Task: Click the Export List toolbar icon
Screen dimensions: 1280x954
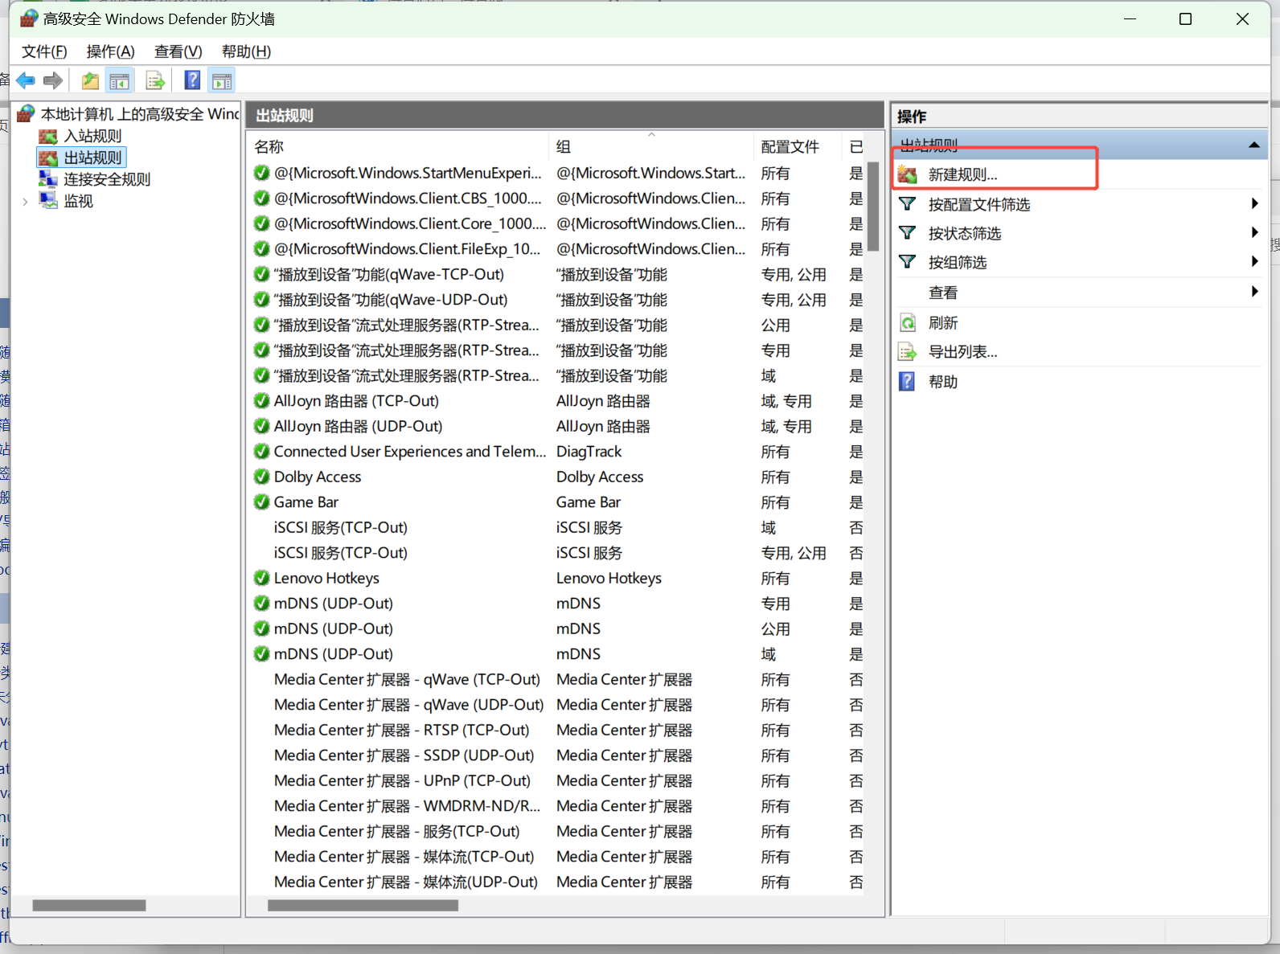Action: coord(155,80)
